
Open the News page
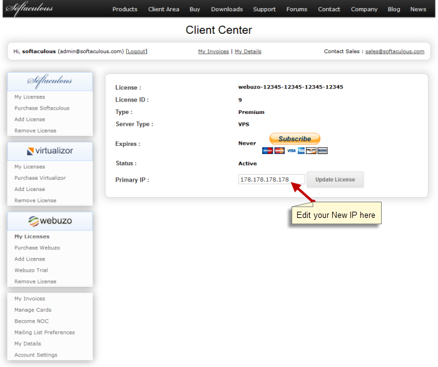[x=418, y=9]
